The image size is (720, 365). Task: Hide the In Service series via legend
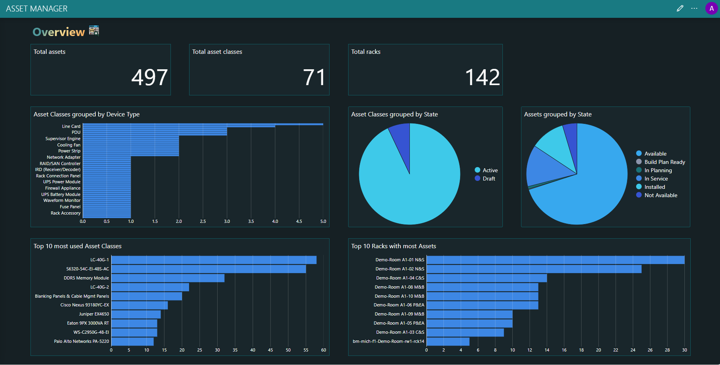[656, 179]
